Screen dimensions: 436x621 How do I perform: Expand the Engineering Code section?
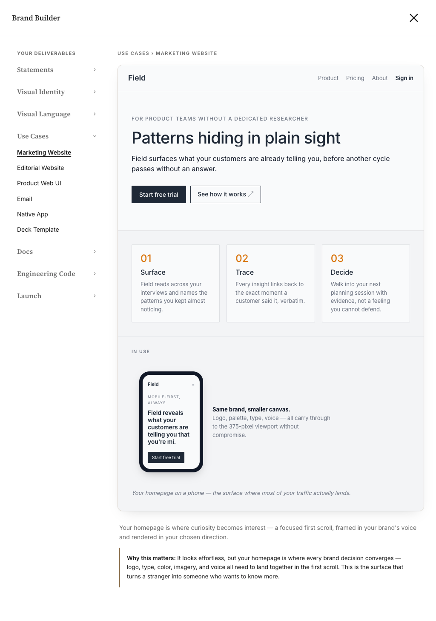point(57,274)
